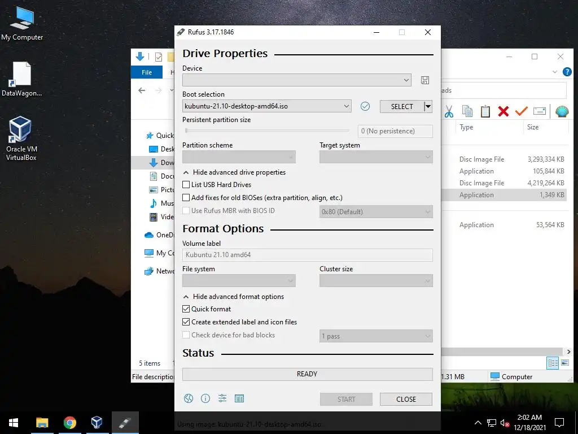578x434 pixels.
Task: Click the Rename icon in File Explorer toolbar
Action: point(539,111)
